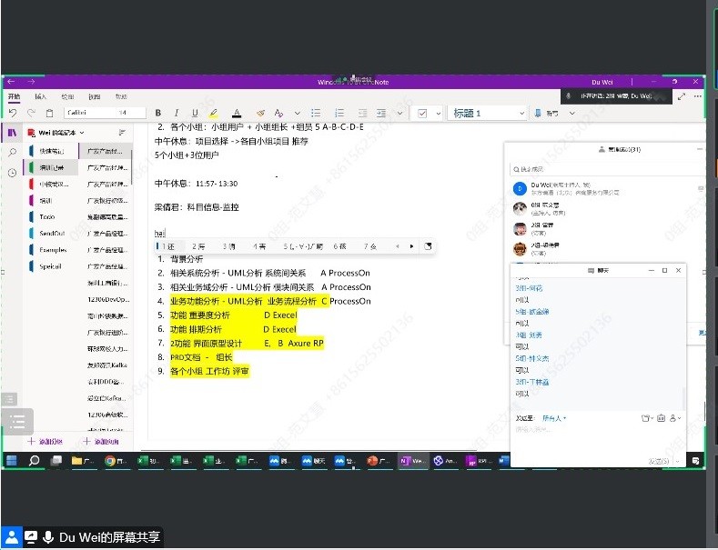
Task: Apply numbered list formatting
Action: click(339, 113)
